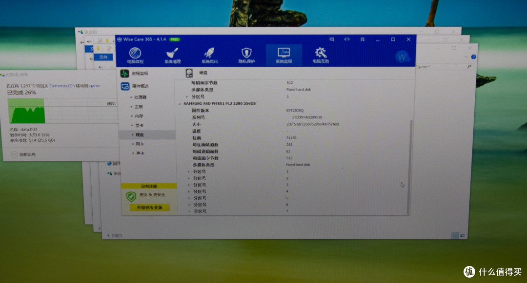The height and width of the screenshot is (283, 527).
Task: Select 硬盘 in hardware list
Action: tap(147, 135)
